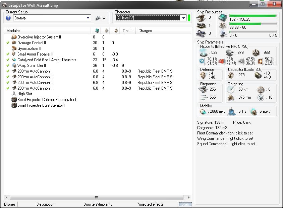Click the Small Projectile Burst Aerator I icon

click(14, 105)
